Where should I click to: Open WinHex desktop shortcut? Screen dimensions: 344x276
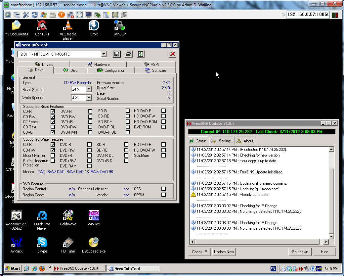[x=94, y=218]
